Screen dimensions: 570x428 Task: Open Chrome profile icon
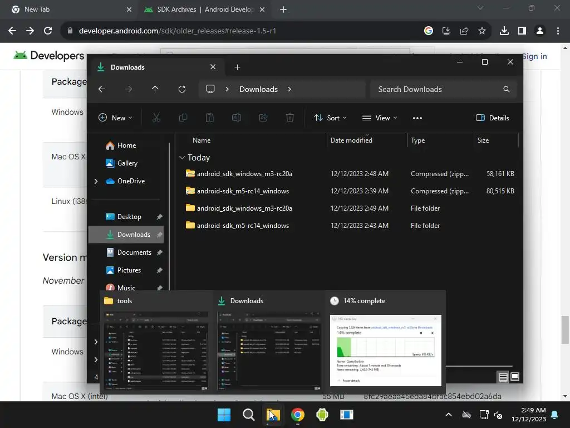pyautogui.click(x=540, y=31)
